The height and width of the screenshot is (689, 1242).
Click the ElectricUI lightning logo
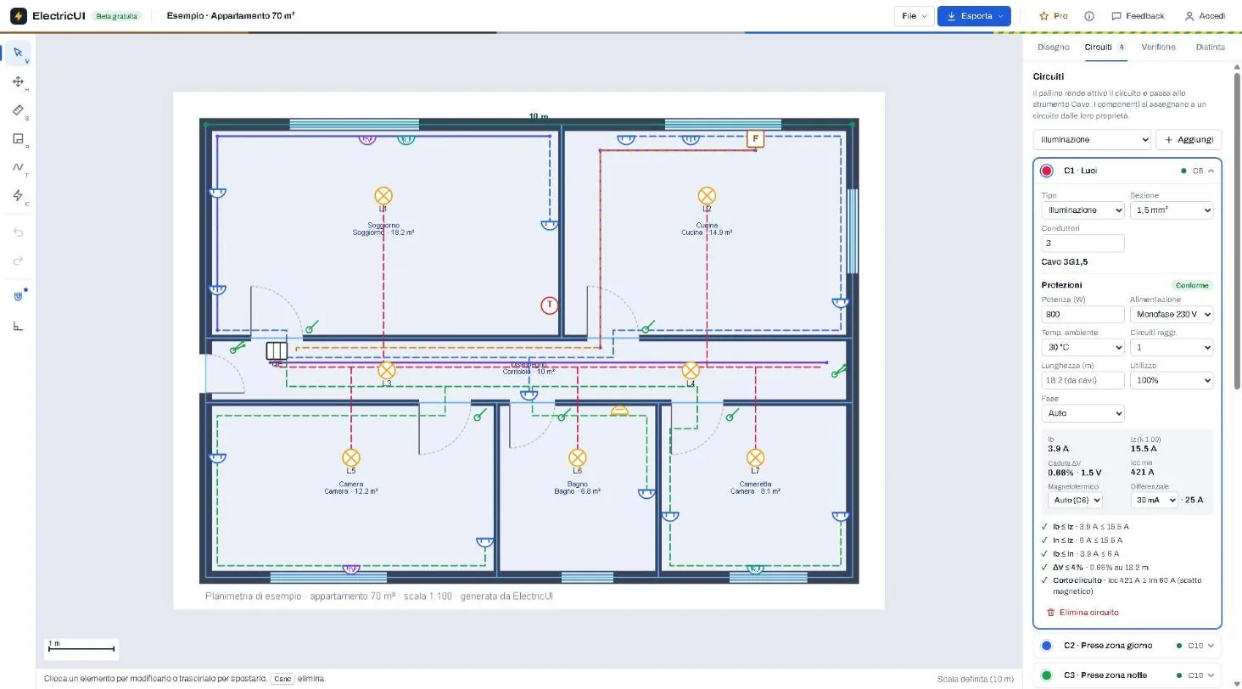point(18,16)
